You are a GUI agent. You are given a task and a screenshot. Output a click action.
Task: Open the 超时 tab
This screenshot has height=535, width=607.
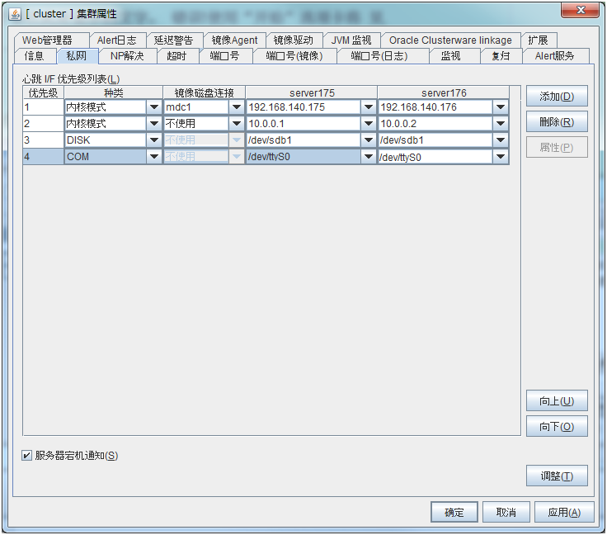(x=176, y=56)
